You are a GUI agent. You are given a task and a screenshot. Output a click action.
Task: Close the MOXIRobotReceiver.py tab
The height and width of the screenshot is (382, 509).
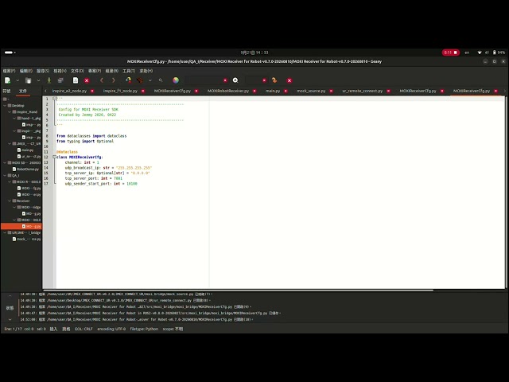[x=254, y=91]
